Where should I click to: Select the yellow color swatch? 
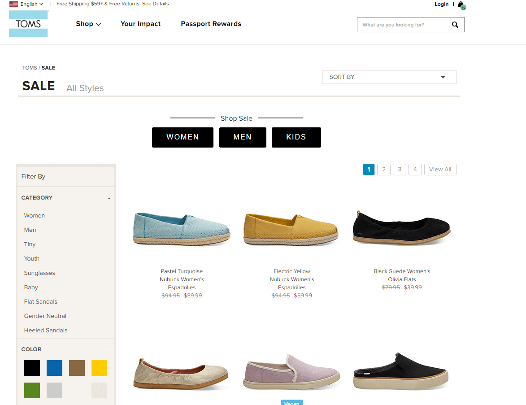tap(99, 368)
